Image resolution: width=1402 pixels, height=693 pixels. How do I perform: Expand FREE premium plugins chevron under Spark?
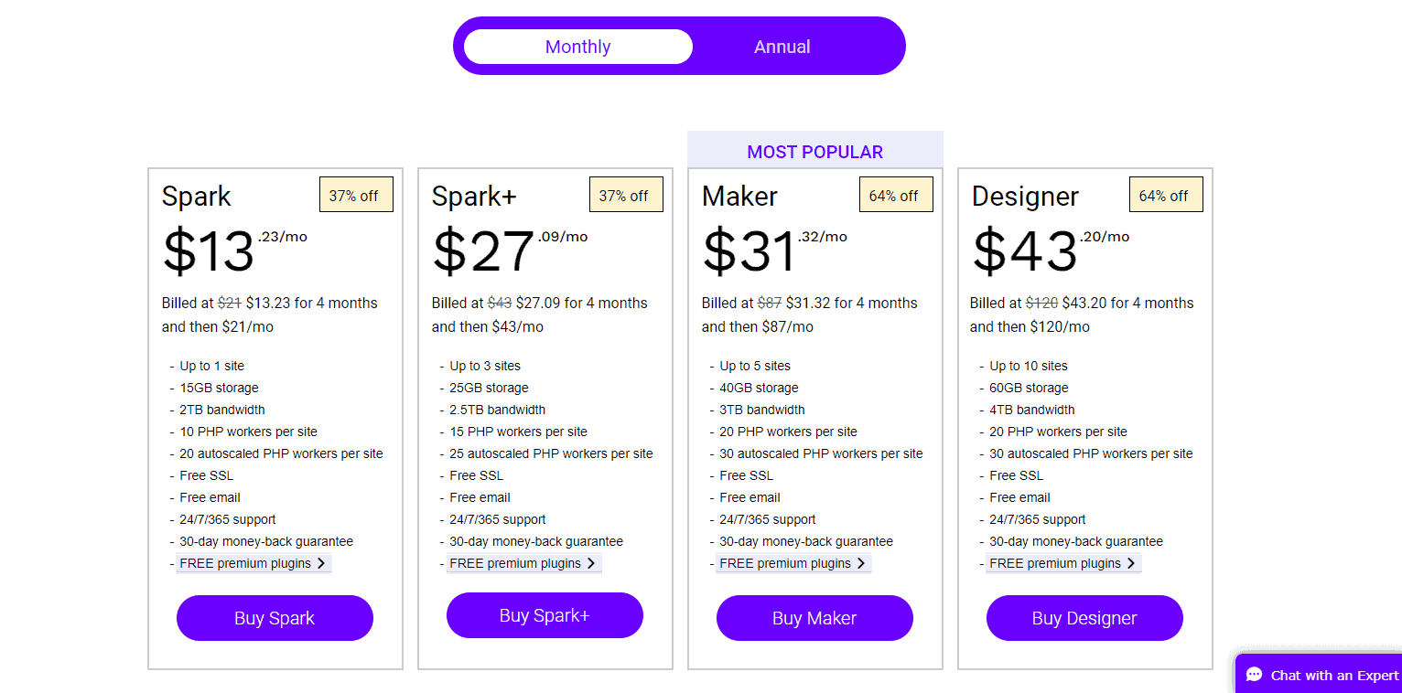[320, 563]
